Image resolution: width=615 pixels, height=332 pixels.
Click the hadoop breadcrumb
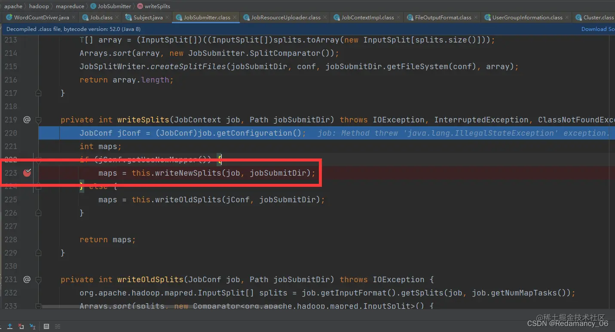tap(39, 6)
